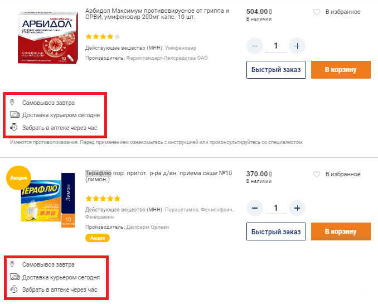378x304 pixels.
Task: Click Theraflu quantity input field
Action: 276,208
